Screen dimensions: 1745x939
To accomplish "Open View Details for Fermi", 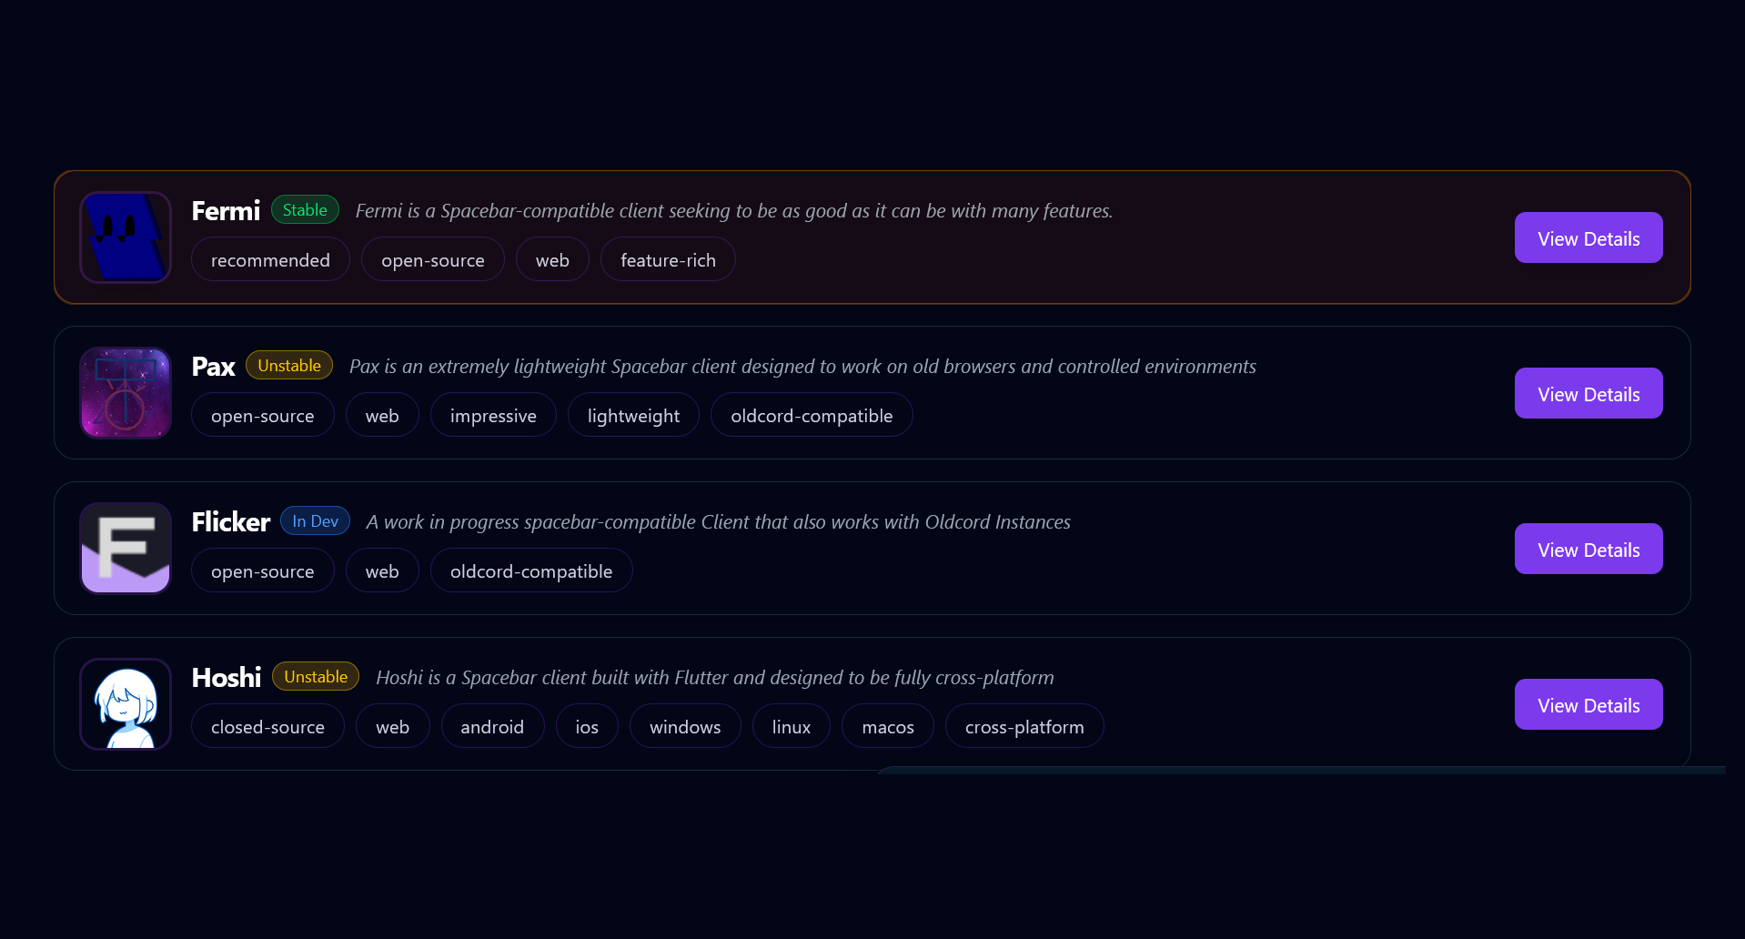I will click(1588, 238).
